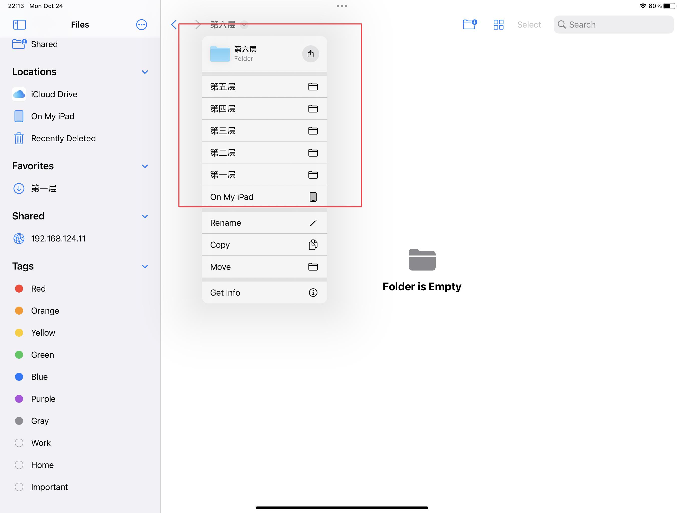The width and height of the screenshot is (684, 513).
Task: Tap the new folder icon in toolbar
Action: [x=470, y=25]
